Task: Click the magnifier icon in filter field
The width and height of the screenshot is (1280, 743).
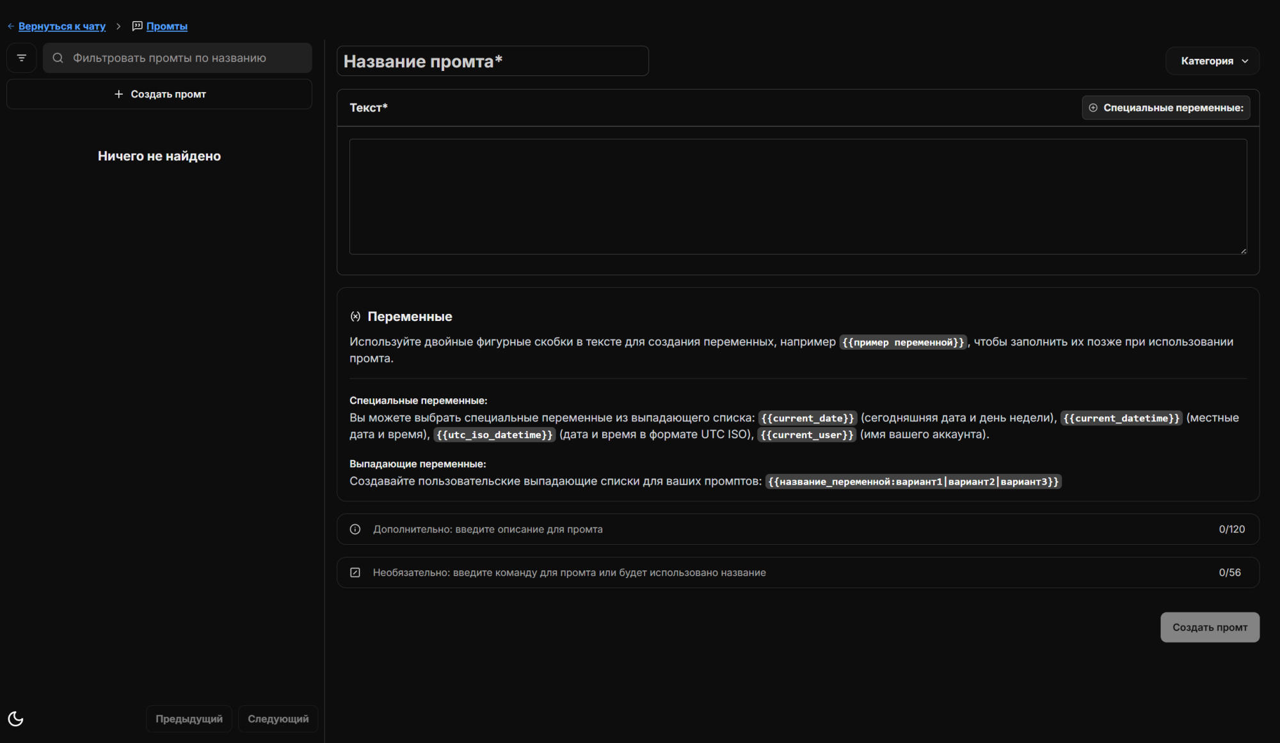Action: (58, 58)
